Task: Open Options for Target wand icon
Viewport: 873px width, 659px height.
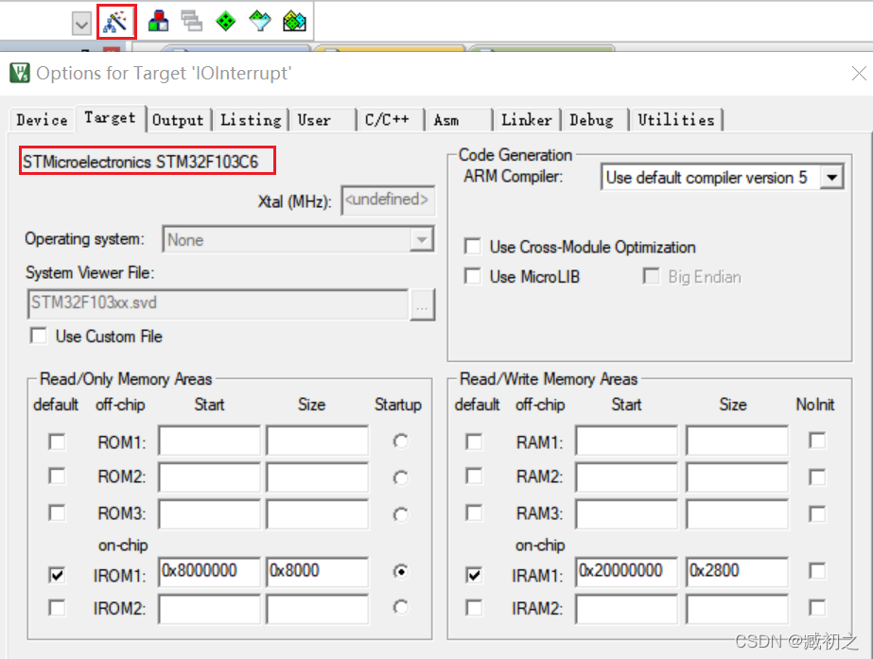Action: coord(116,22)
